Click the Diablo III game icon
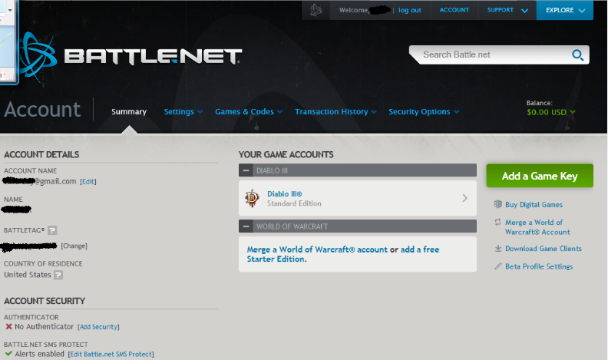This screenshot has width=608, height=360. tap(252, 198)
